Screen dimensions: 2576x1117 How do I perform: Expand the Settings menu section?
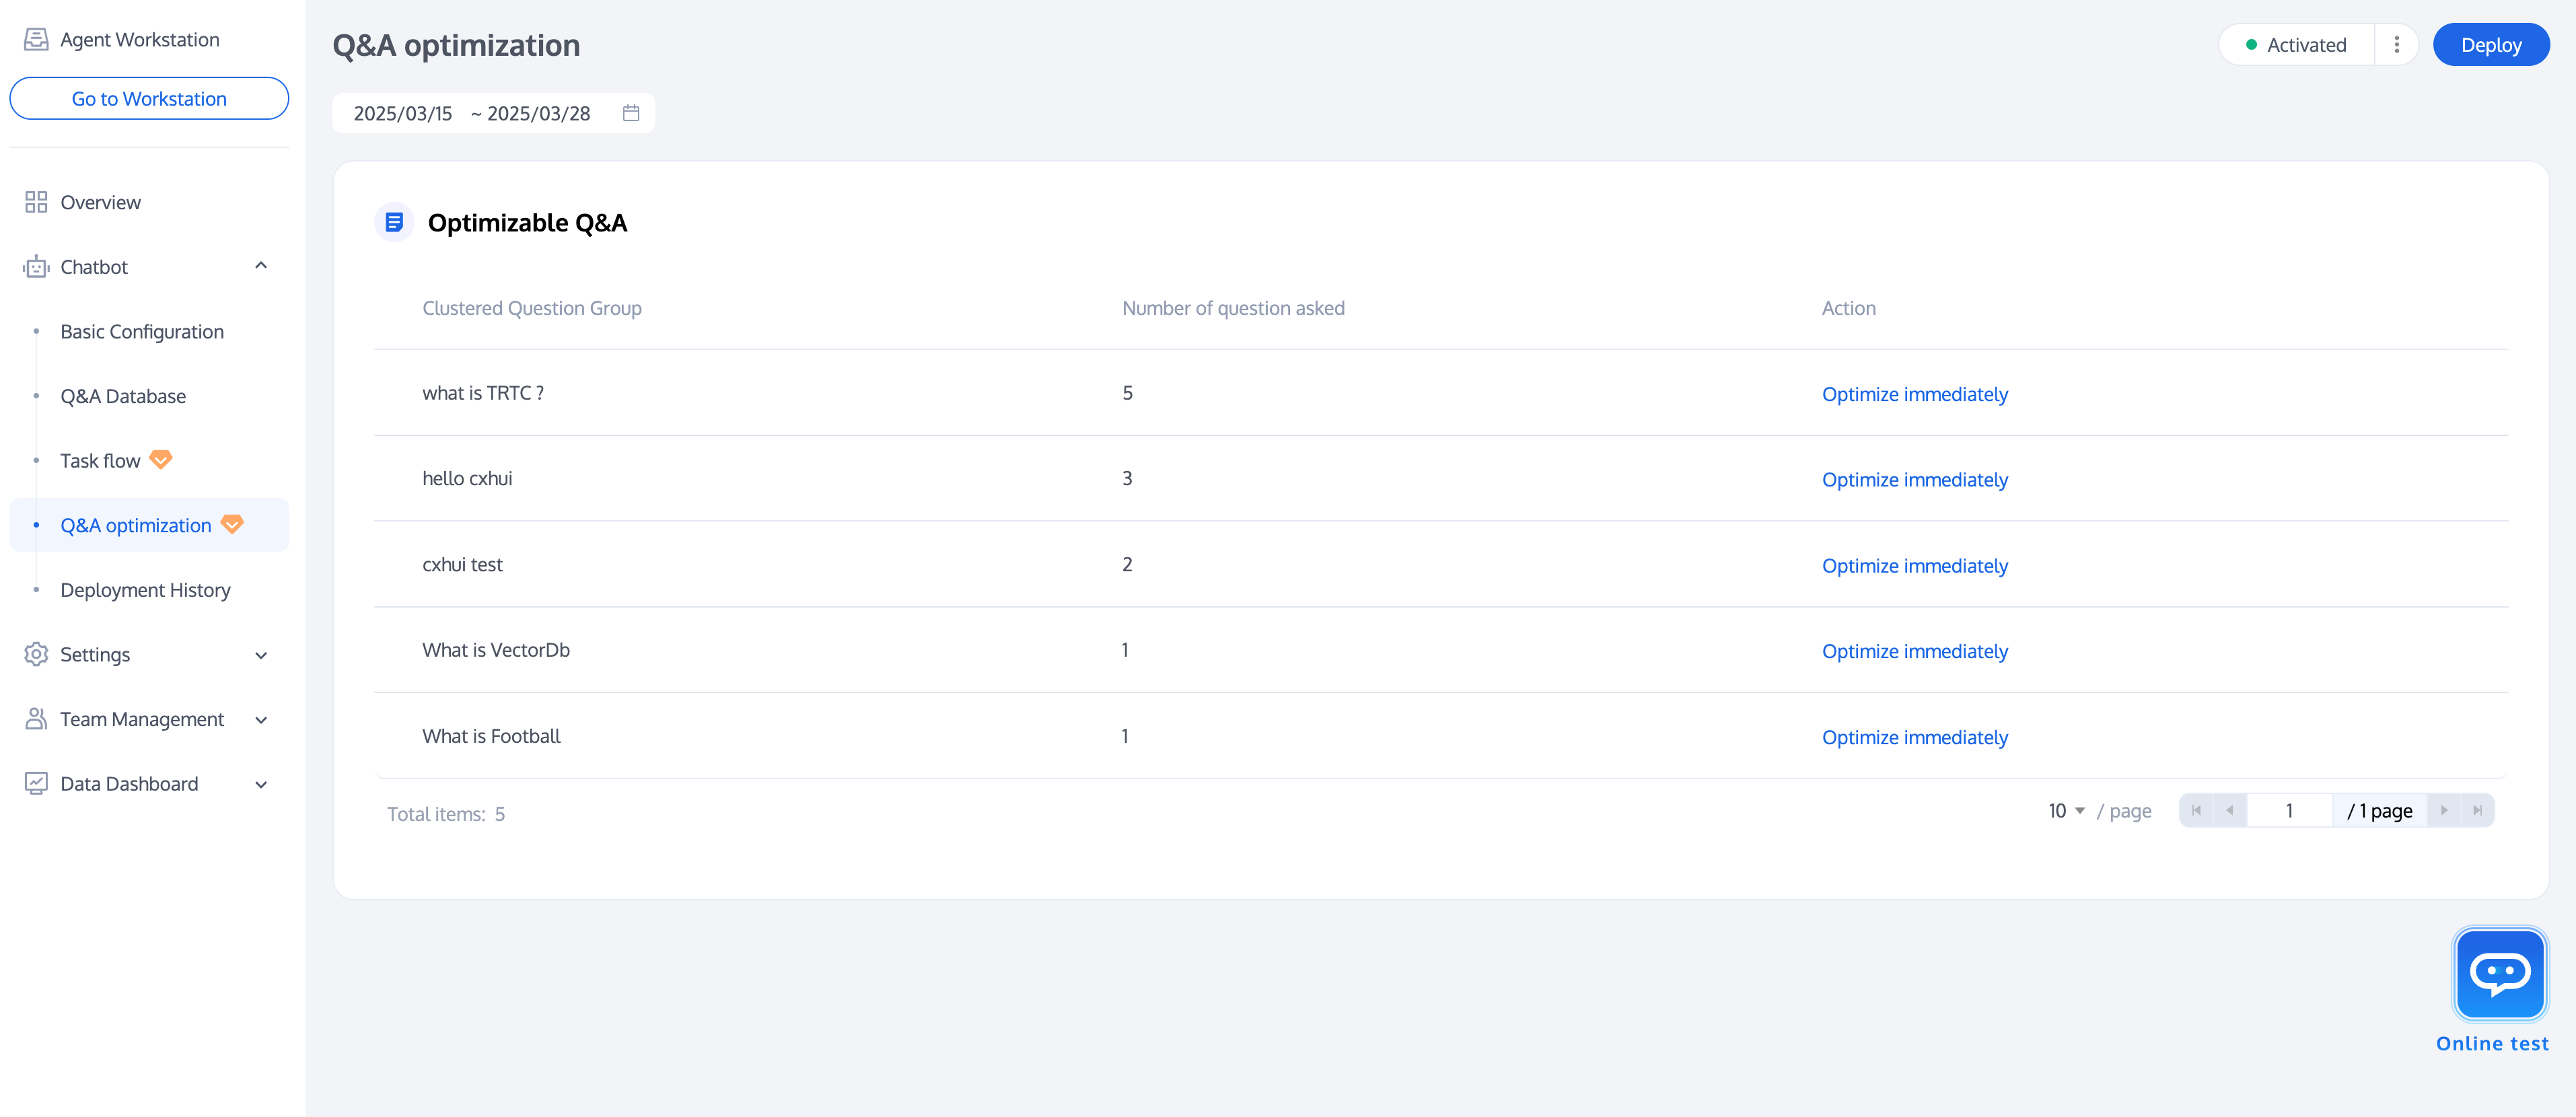261,655
